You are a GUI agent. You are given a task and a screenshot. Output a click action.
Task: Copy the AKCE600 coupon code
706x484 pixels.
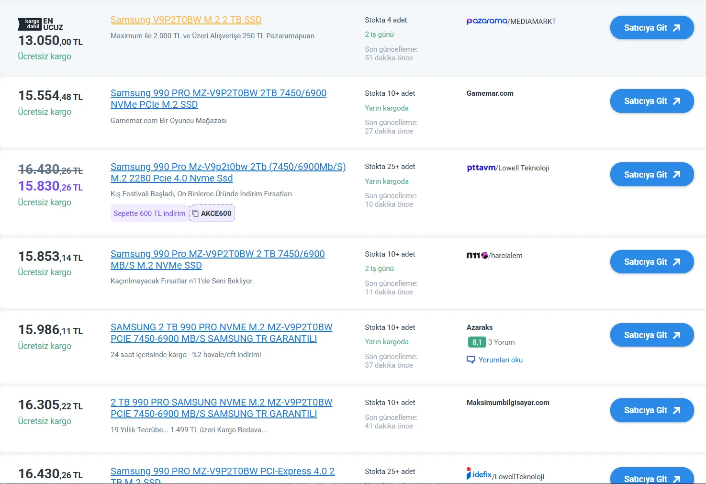212,214
